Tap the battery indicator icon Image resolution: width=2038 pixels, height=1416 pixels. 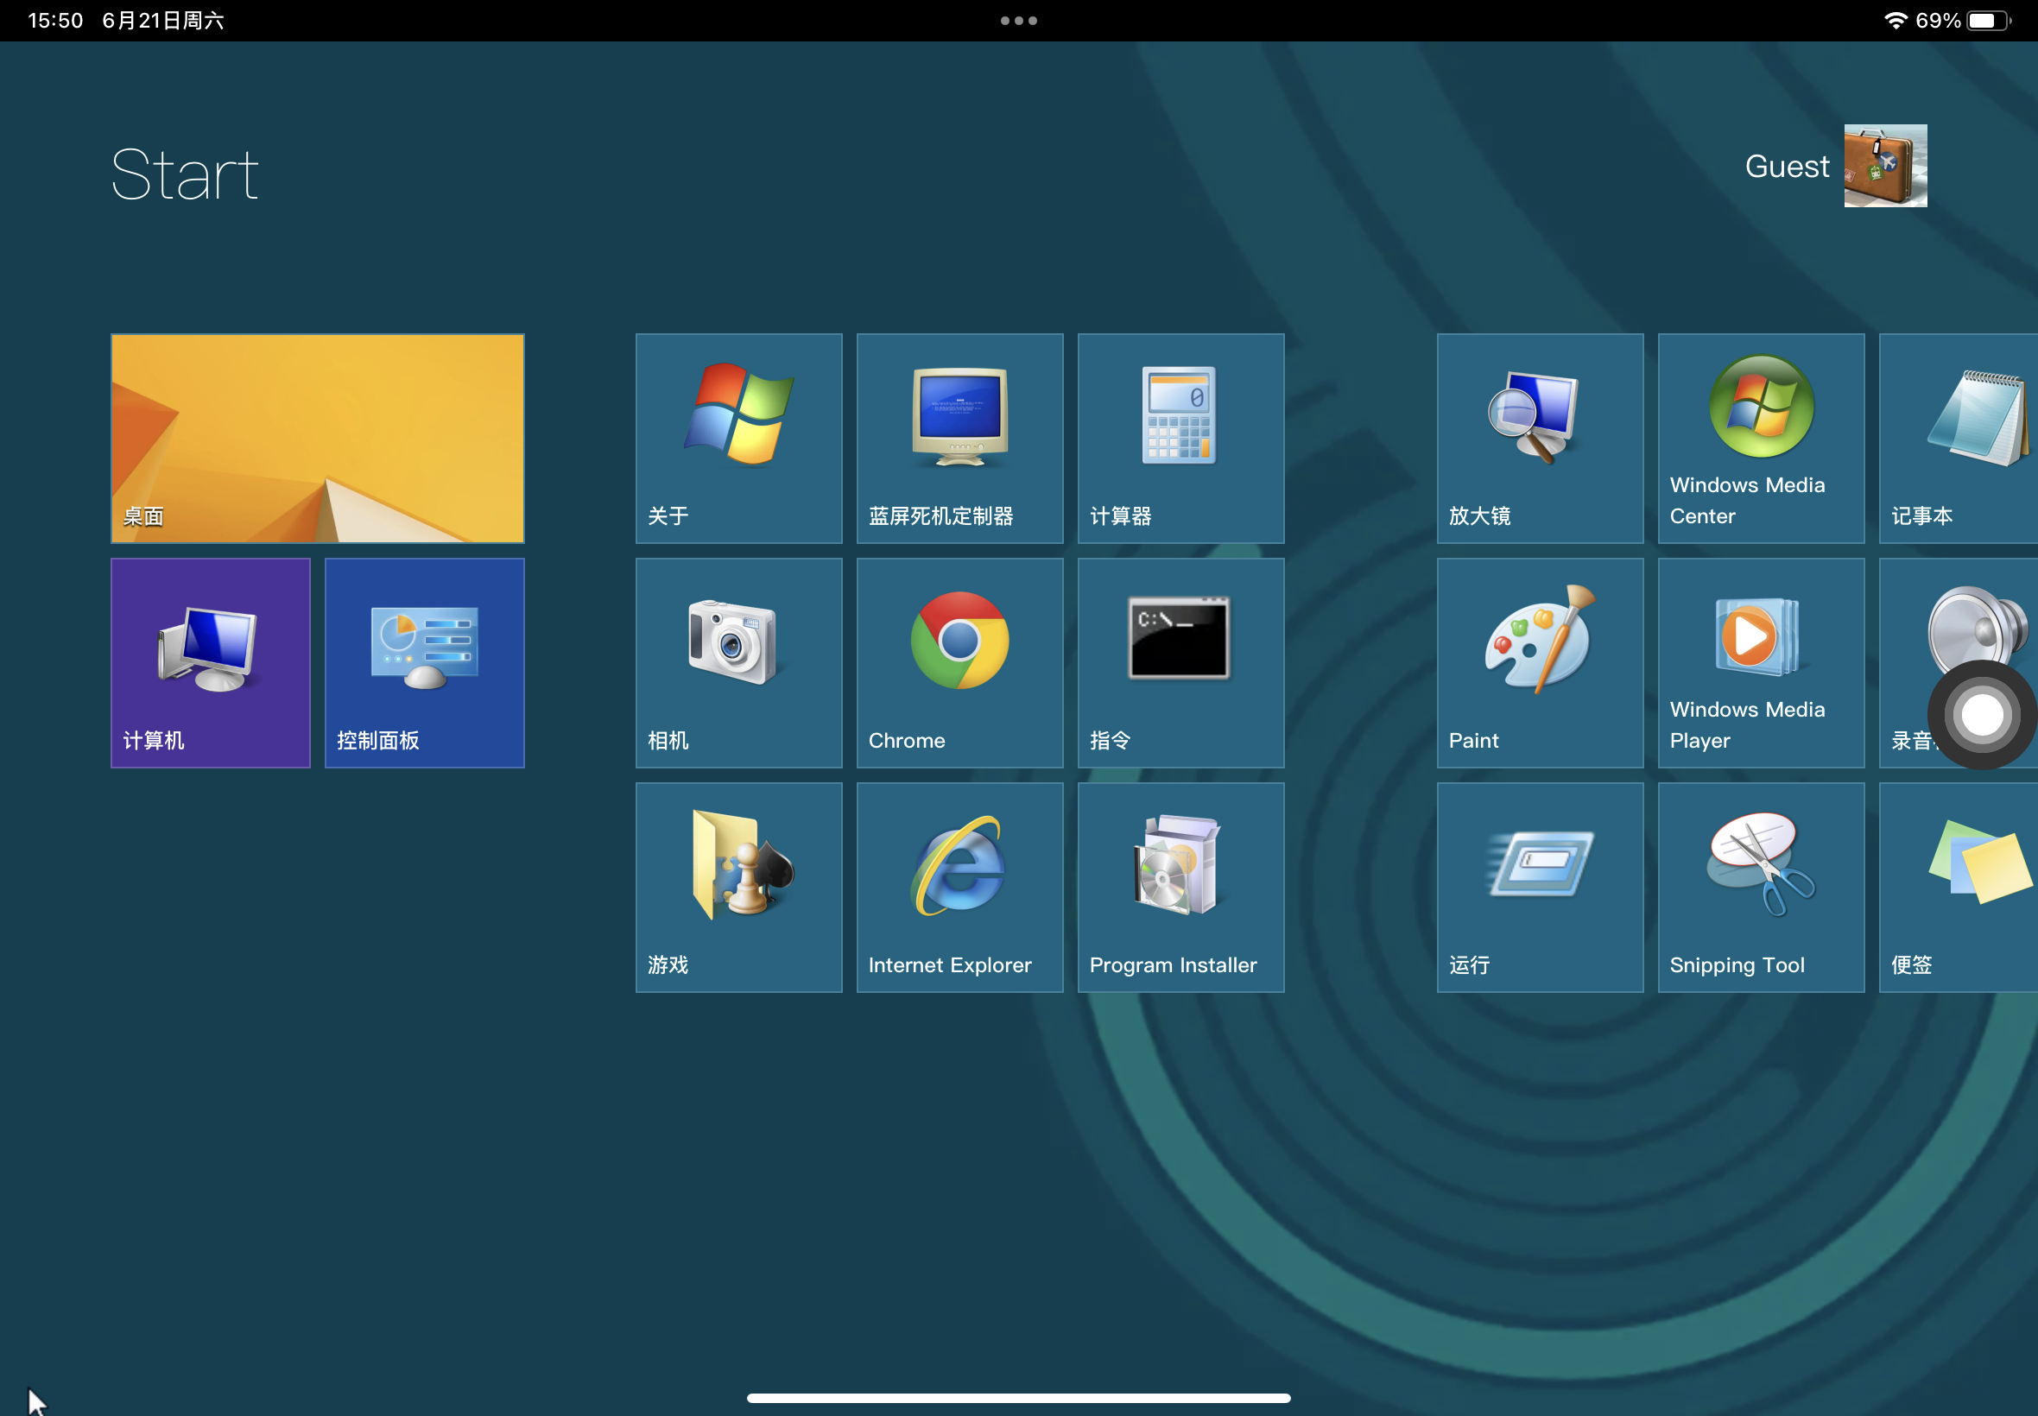tap(1988, 21)
